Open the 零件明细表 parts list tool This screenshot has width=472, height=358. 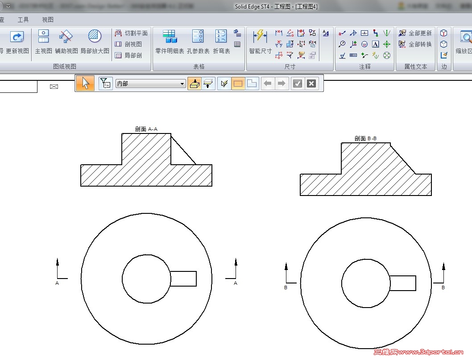[x=170, y=42]
